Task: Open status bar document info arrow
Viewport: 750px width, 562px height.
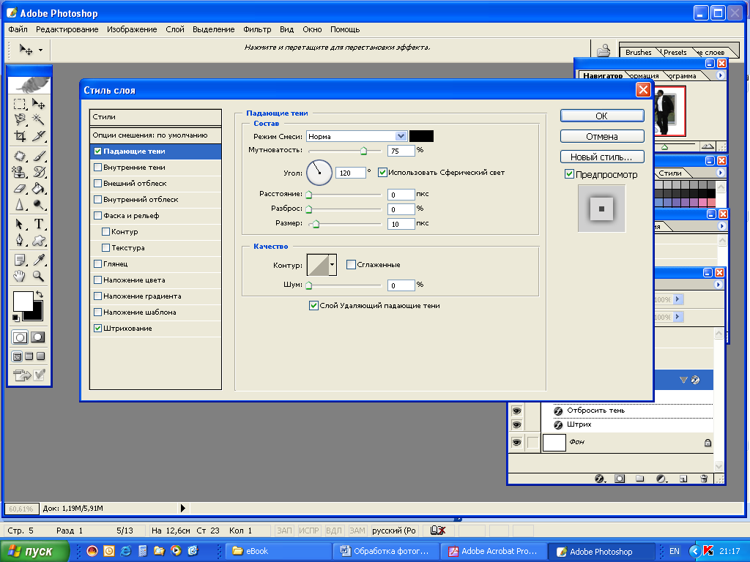Action: (x=182, y=508)
